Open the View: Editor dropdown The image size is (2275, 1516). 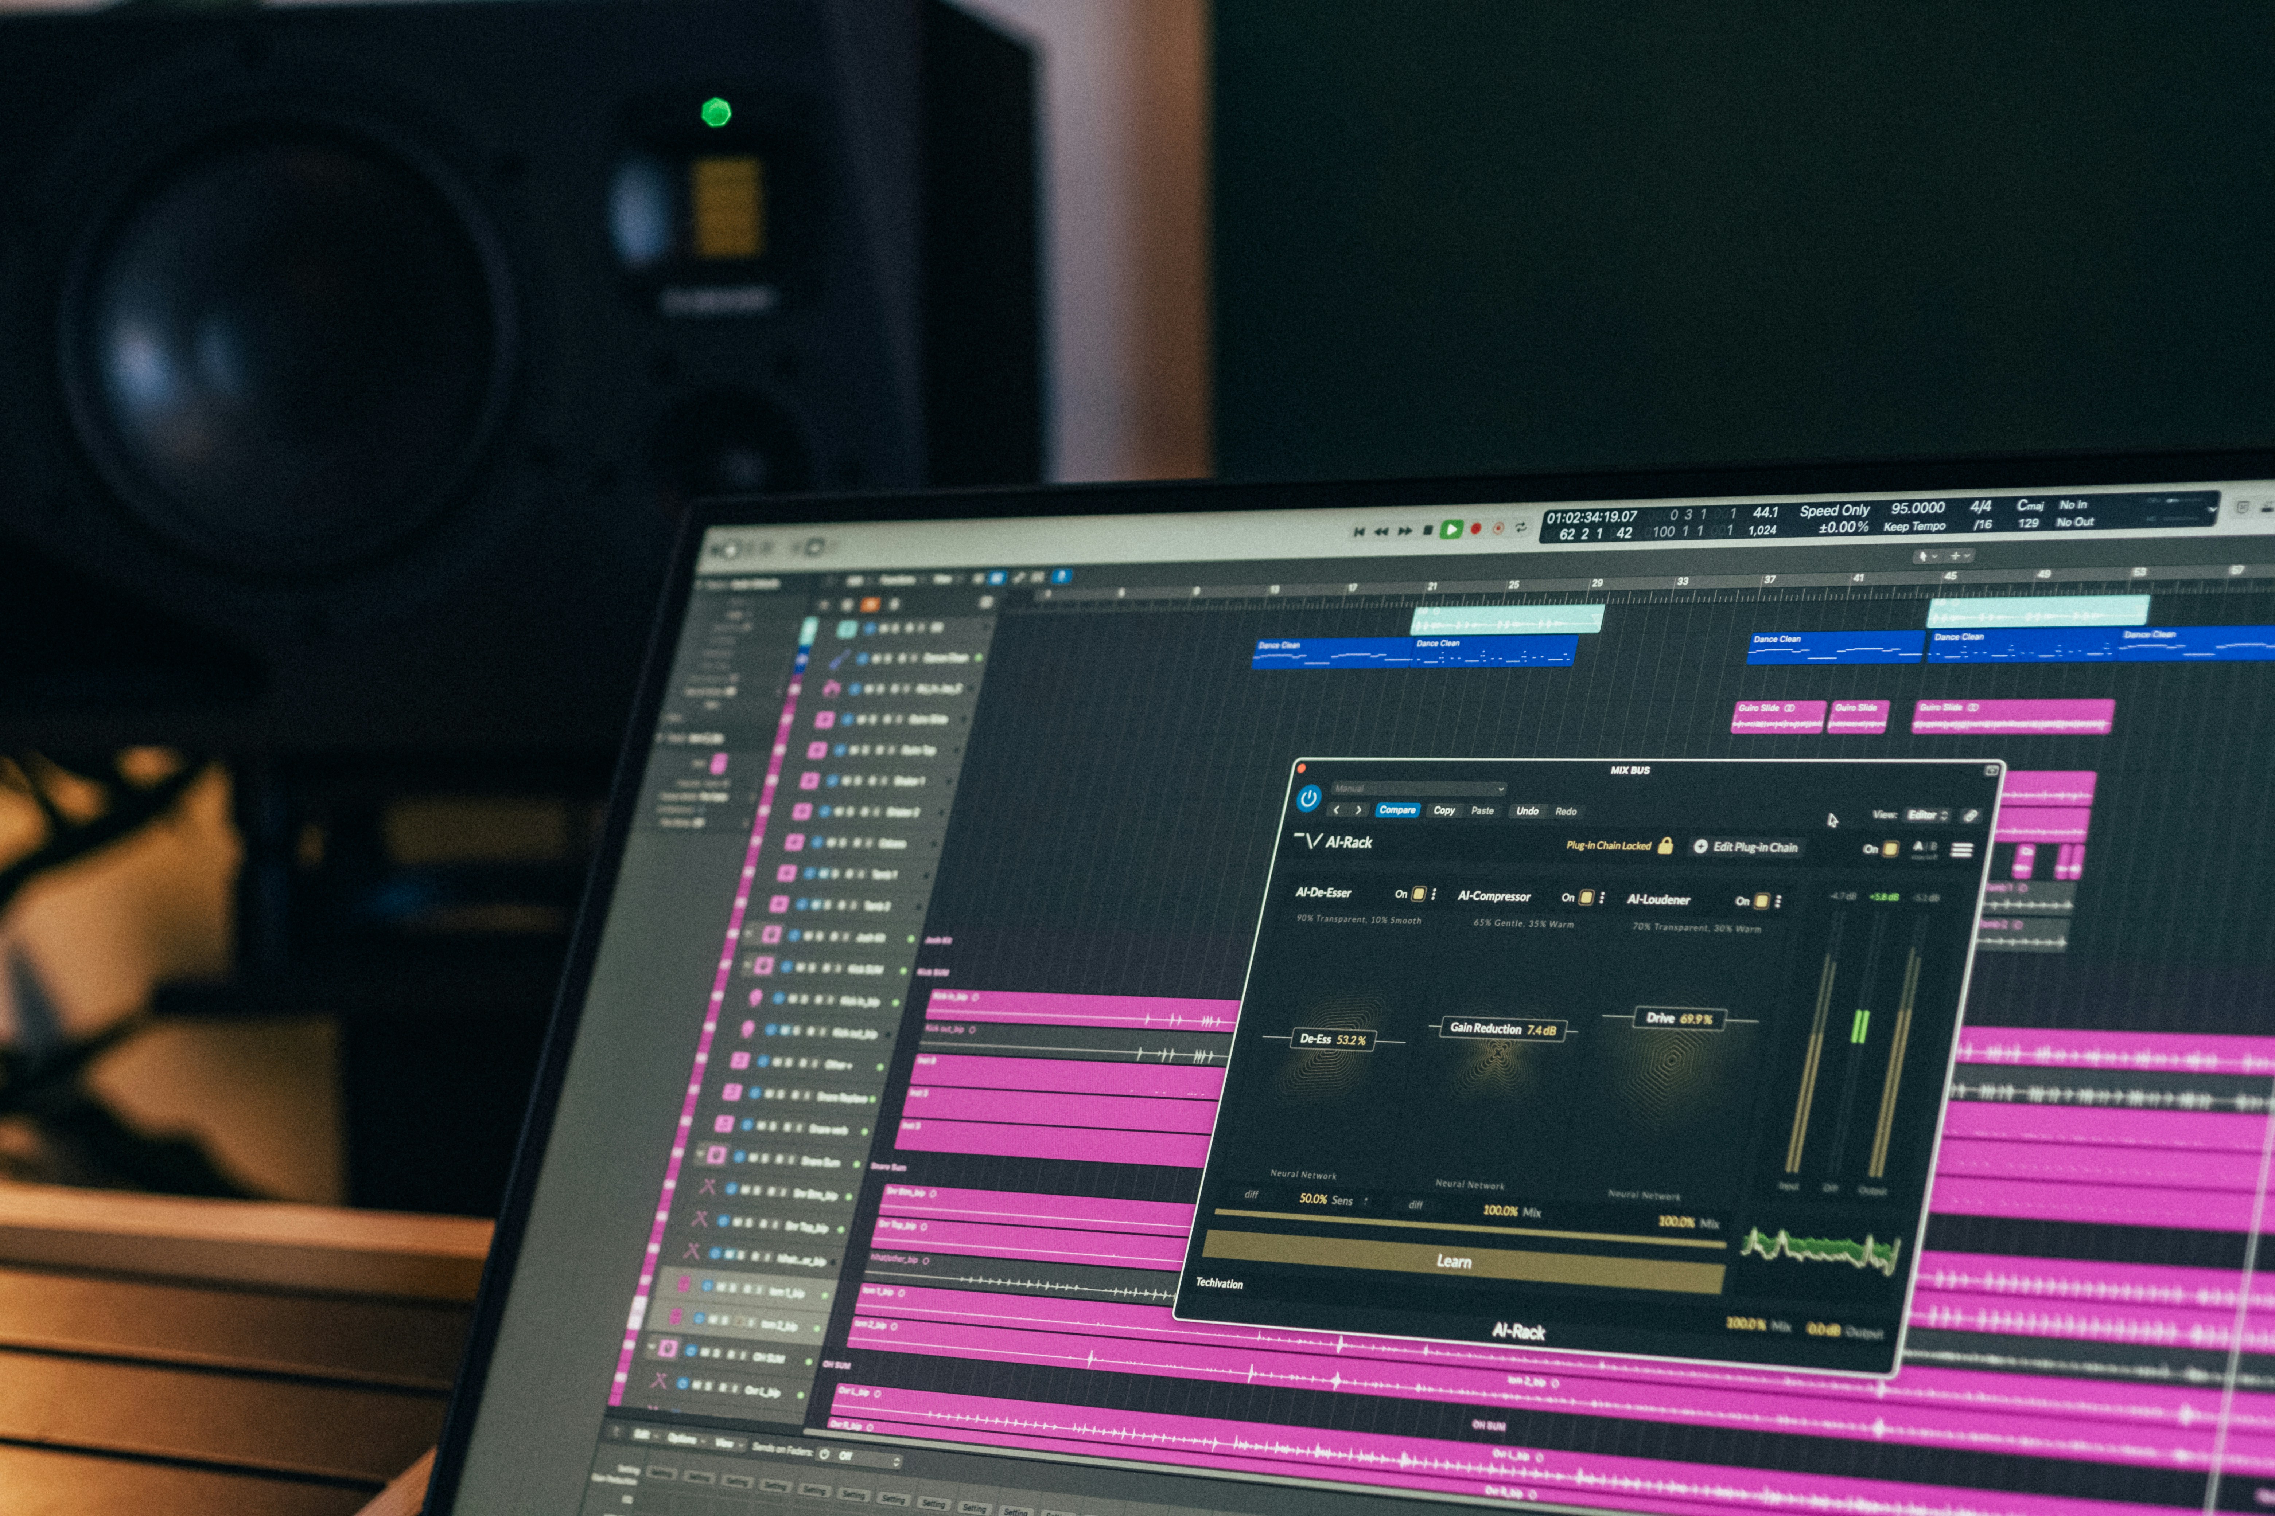[1925, 816]
